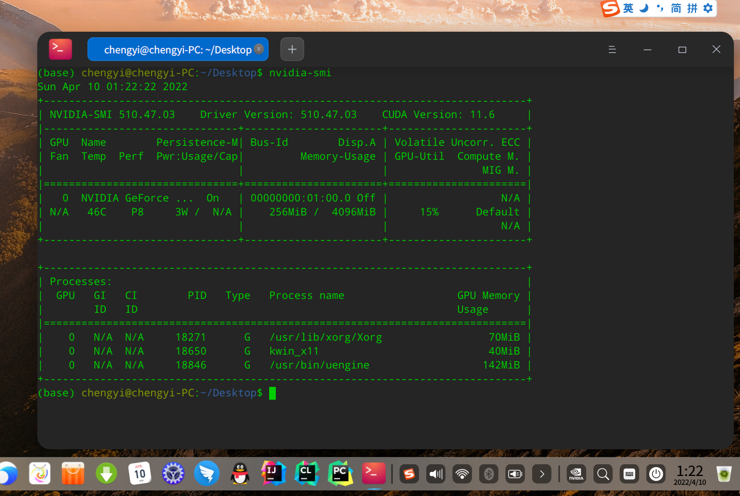This screenshot has height=496, width=740.
Task: Show the onscreen keyboard from the dock
Action: [x=630, y=474]
